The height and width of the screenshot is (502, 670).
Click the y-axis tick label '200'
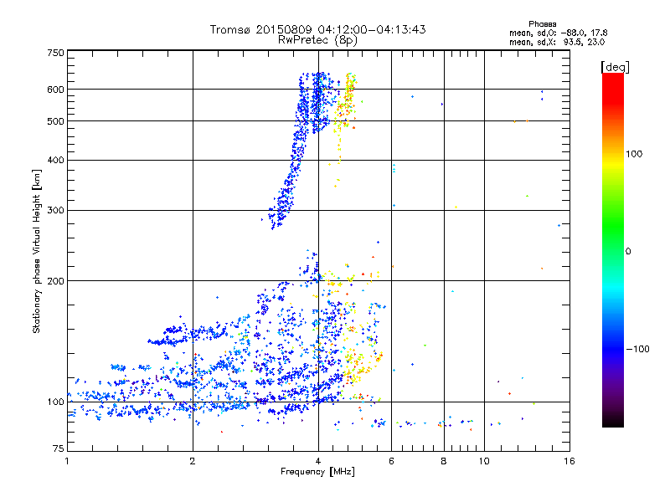56,281
